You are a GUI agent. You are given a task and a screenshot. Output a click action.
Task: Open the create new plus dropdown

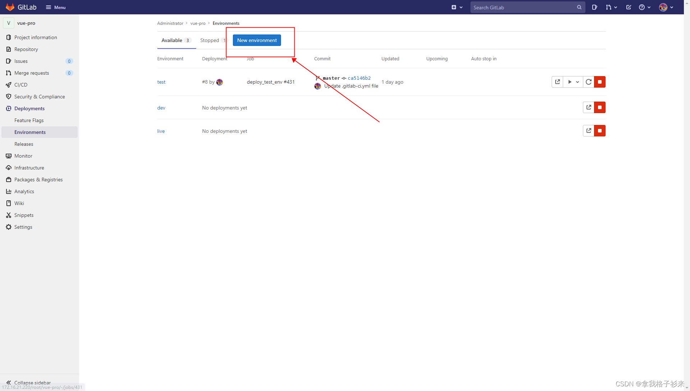pos(457,7)
